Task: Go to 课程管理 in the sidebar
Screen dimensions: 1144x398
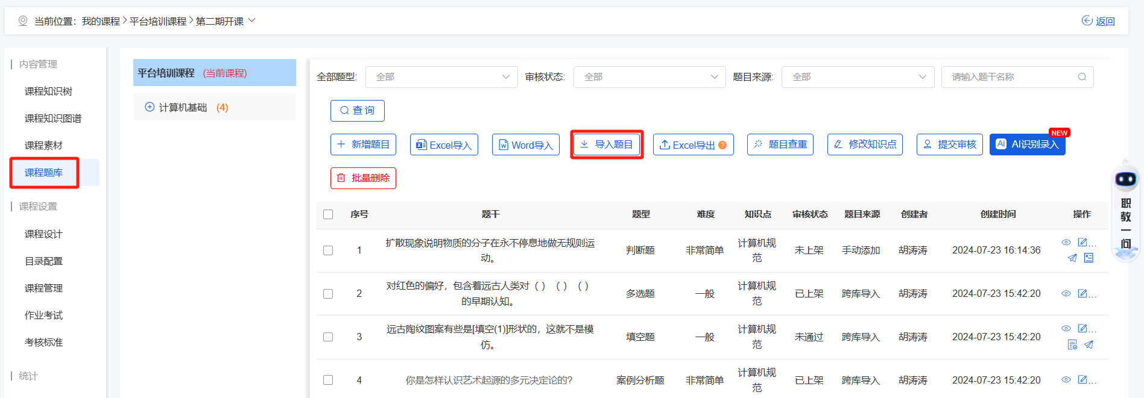Action: (x=43, y=288)
